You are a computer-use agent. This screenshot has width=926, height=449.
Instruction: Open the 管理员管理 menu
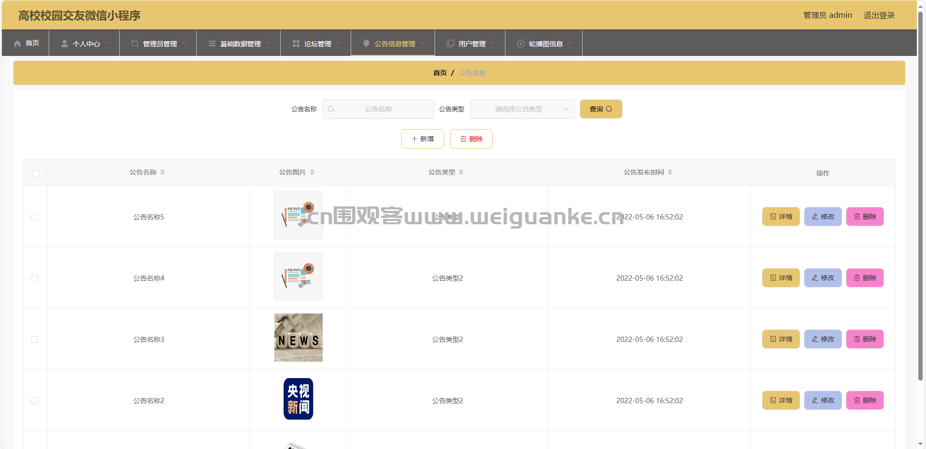tap(160, 43)
